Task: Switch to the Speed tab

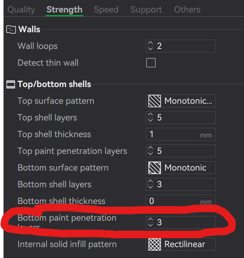Action: click(106, 10)
